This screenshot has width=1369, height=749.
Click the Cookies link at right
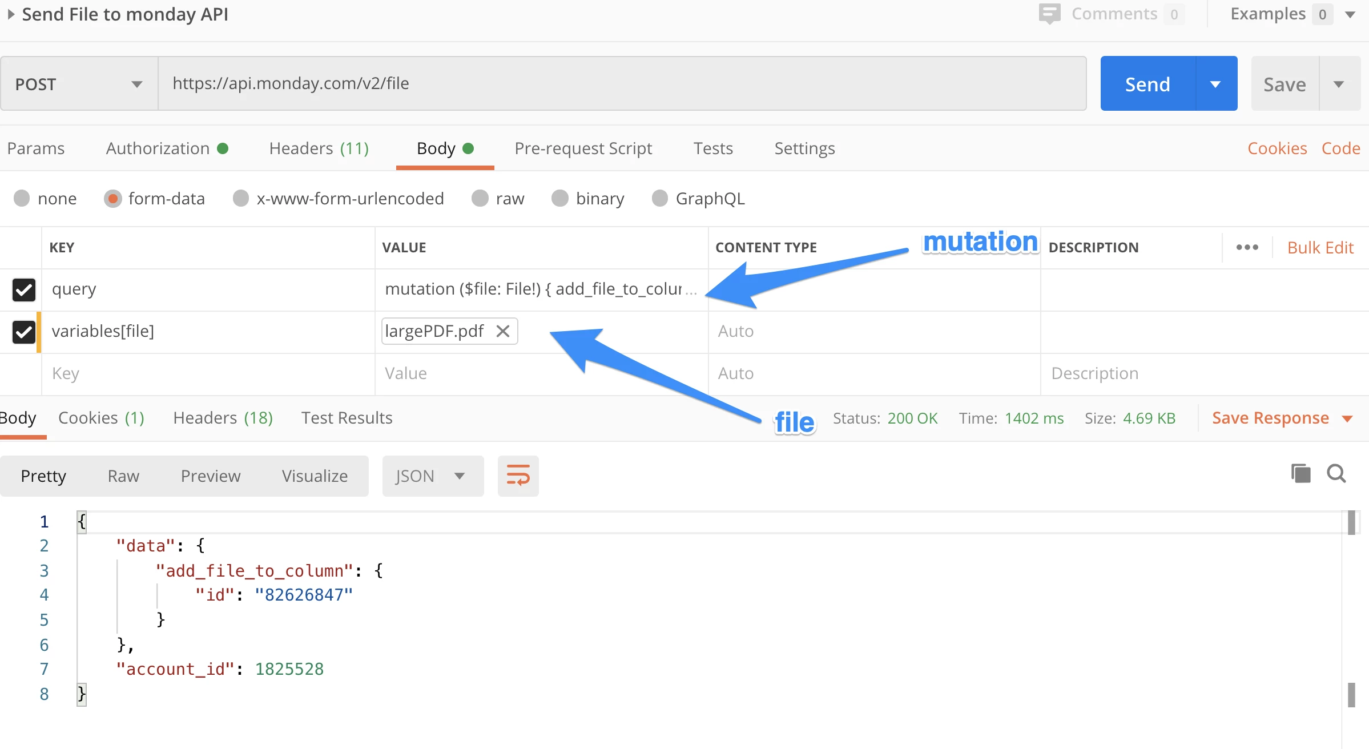pyautogui.click(x=1277, y=148)
